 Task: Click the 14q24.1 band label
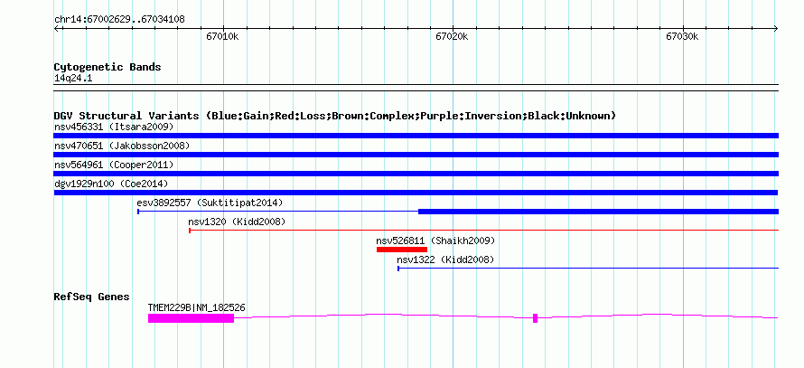(73, 79)
